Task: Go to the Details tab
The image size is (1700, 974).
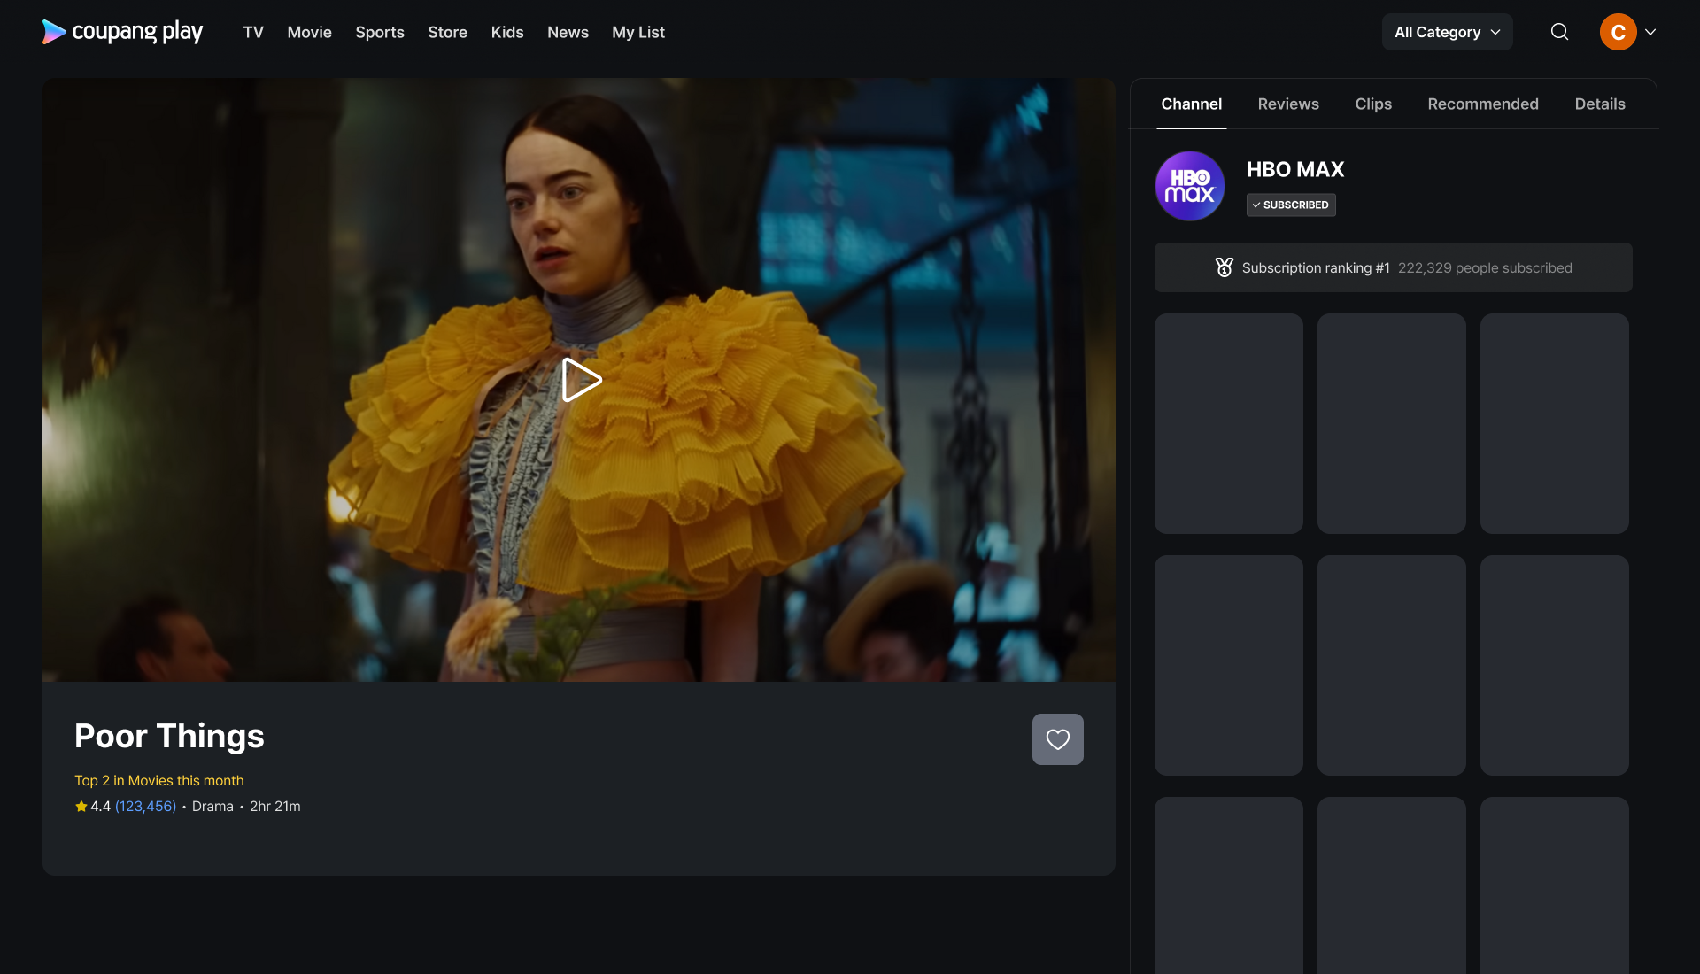Action: pyautogui.click(x=1599, y=104)
